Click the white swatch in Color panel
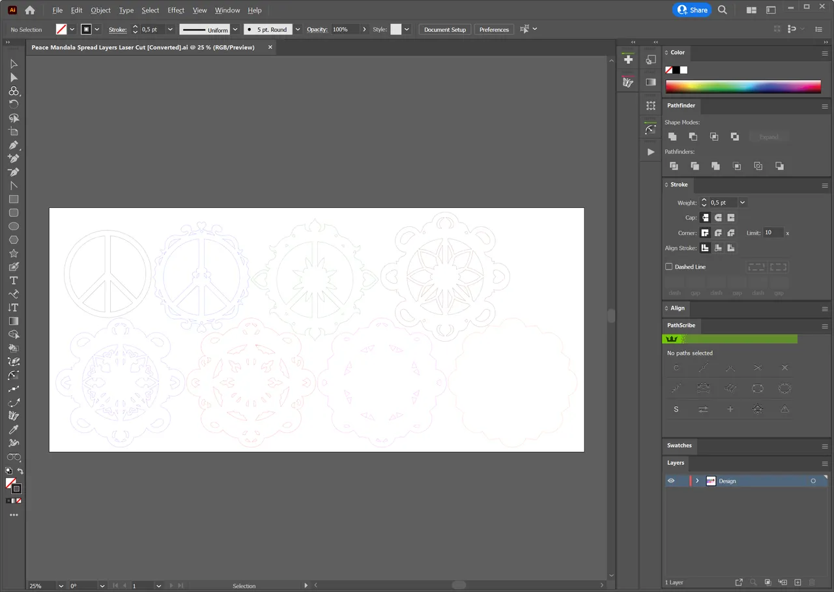Viewport: 834px width, 592px height. tap(683, 70)
